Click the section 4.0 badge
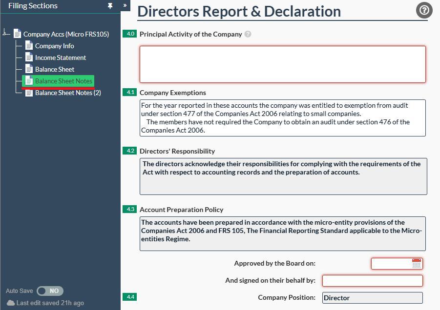This screenshot has width=440, height=310. click(130, 34)
